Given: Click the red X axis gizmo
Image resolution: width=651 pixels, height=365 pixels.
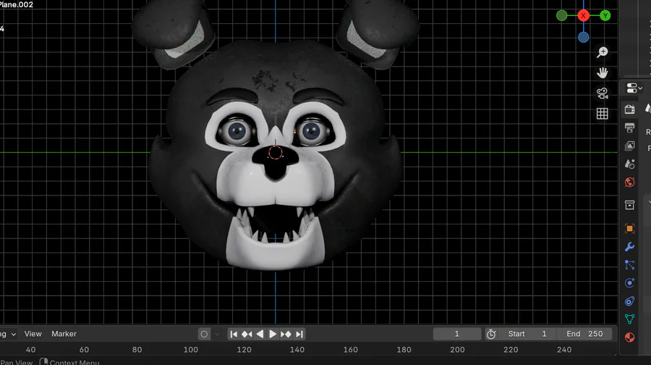Looking at the screenshot, I should [x=583, y=16].
